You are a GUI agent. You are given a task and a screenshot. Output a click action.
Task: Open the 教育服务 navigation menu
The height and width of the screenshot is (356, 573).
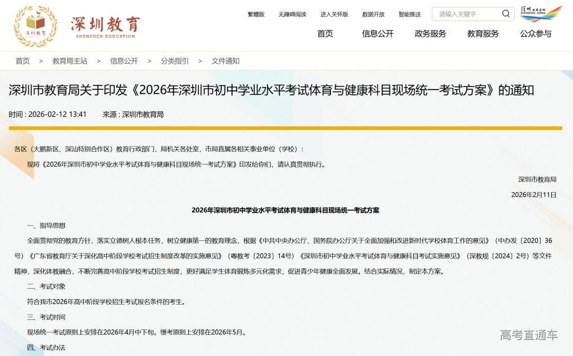[x=483, y=34]
